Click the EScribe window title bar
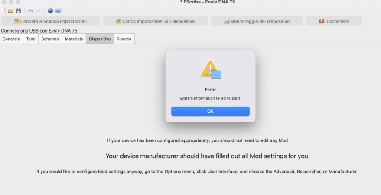 point(208,2)
